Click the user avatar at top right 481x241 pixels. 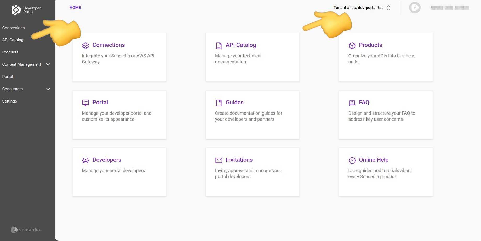415,8
